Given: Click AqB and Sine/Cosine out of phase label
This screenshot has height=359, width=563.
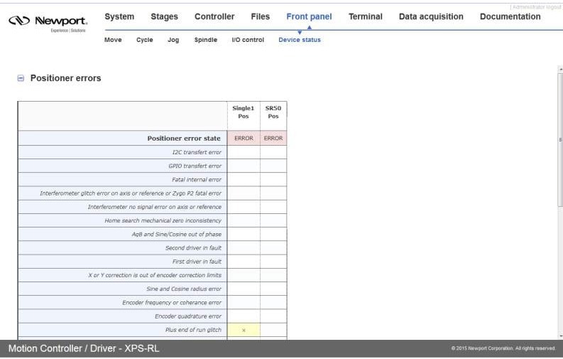Looking at the screenshot, I should [x=177, y=235].
